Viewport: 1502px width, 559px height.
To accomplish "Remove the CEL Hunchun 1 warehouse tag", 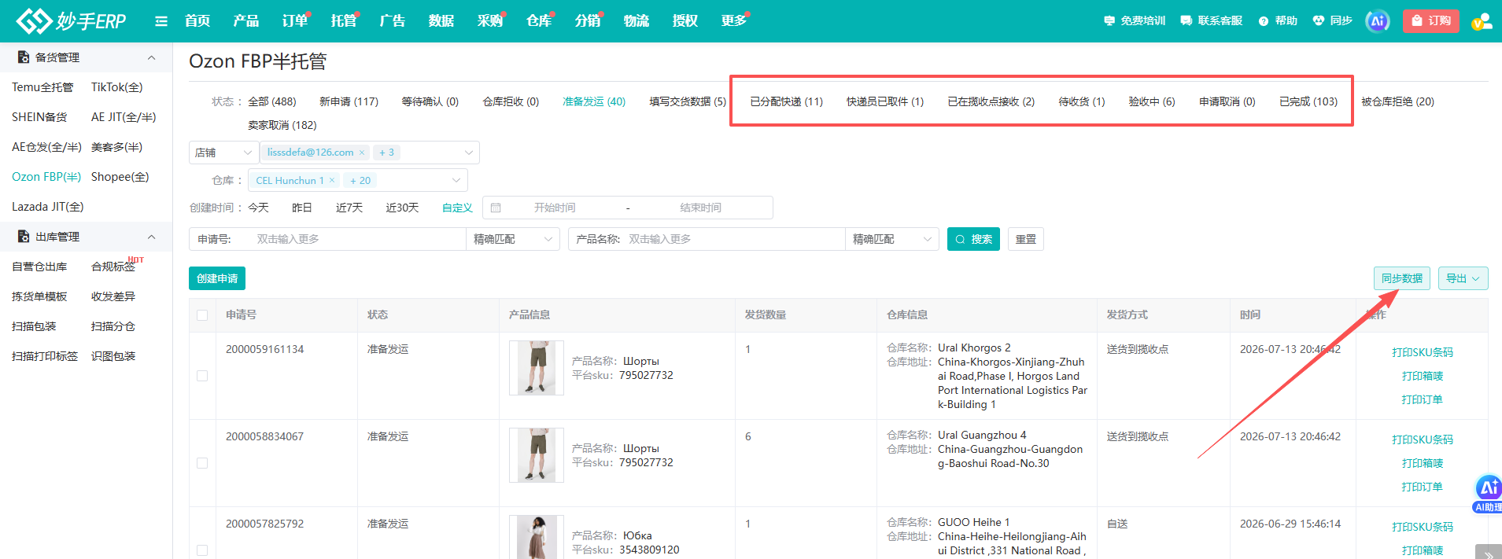I will [332, 180].
